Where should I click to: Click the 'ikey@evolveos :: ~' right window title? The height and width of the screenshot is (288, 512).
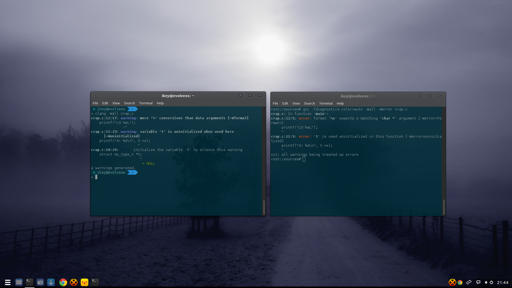pos(358,96)
